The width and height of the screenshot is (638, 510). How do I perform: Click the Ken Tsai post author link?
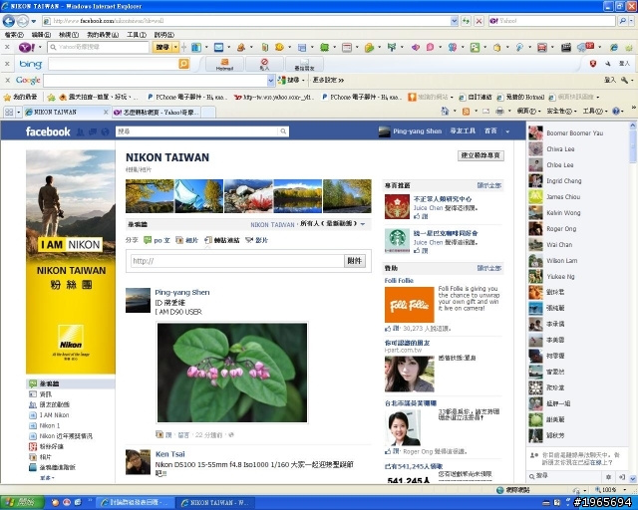pyautogui.click(x=170, y=454)
